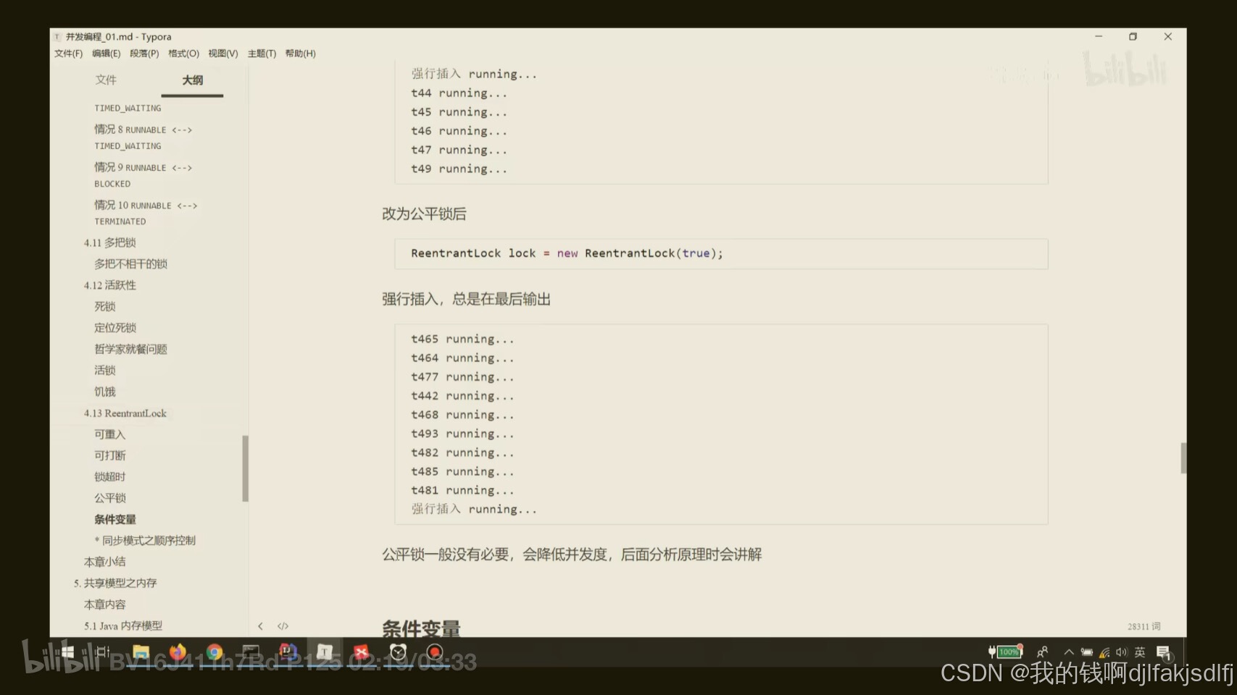Open the red record app in the taskbar

(435, 652)
